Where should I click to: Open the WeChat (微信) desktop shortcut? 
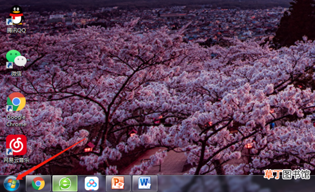pos(16,59)
